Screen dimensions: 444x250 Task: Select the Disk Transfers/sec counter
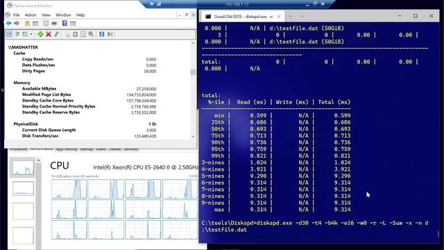[x=40, y=136]
